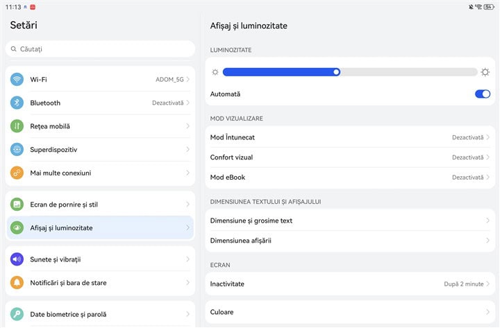Tap the eye icon for Afișaj și luminozitate
This screenshot has width=500, height=328.
pyautogui.click(x=17, y=227)
